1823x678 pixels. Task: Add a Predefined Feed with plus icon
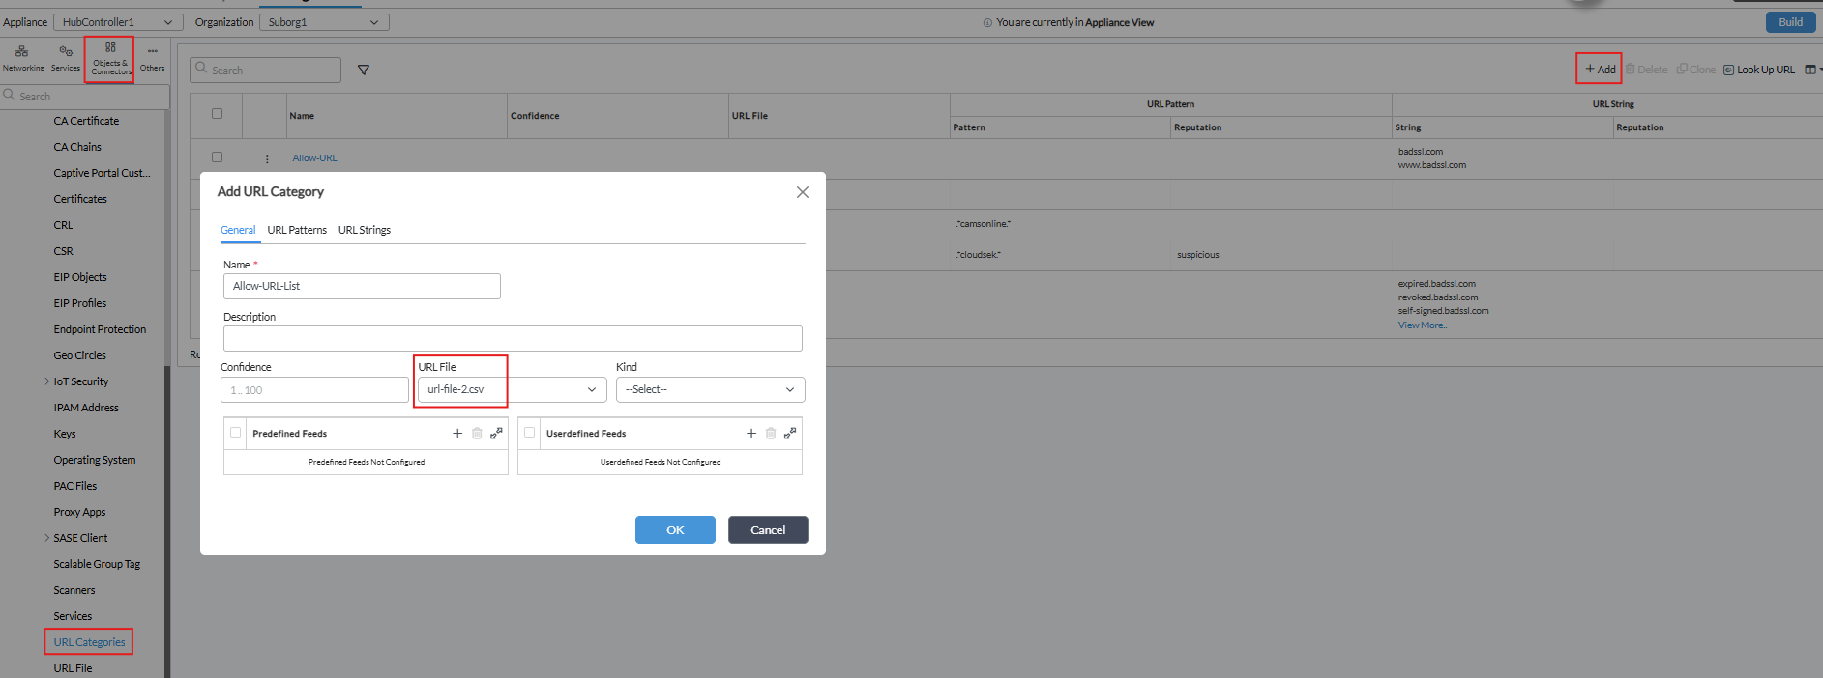pos(457,434)
